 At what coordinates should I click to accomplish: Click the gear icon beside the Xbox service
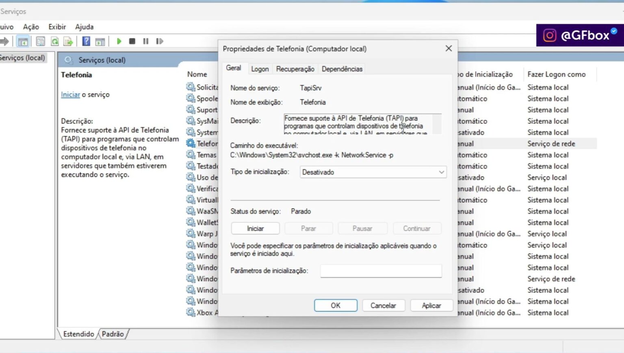pyautogui.click(x=191, y=312)
